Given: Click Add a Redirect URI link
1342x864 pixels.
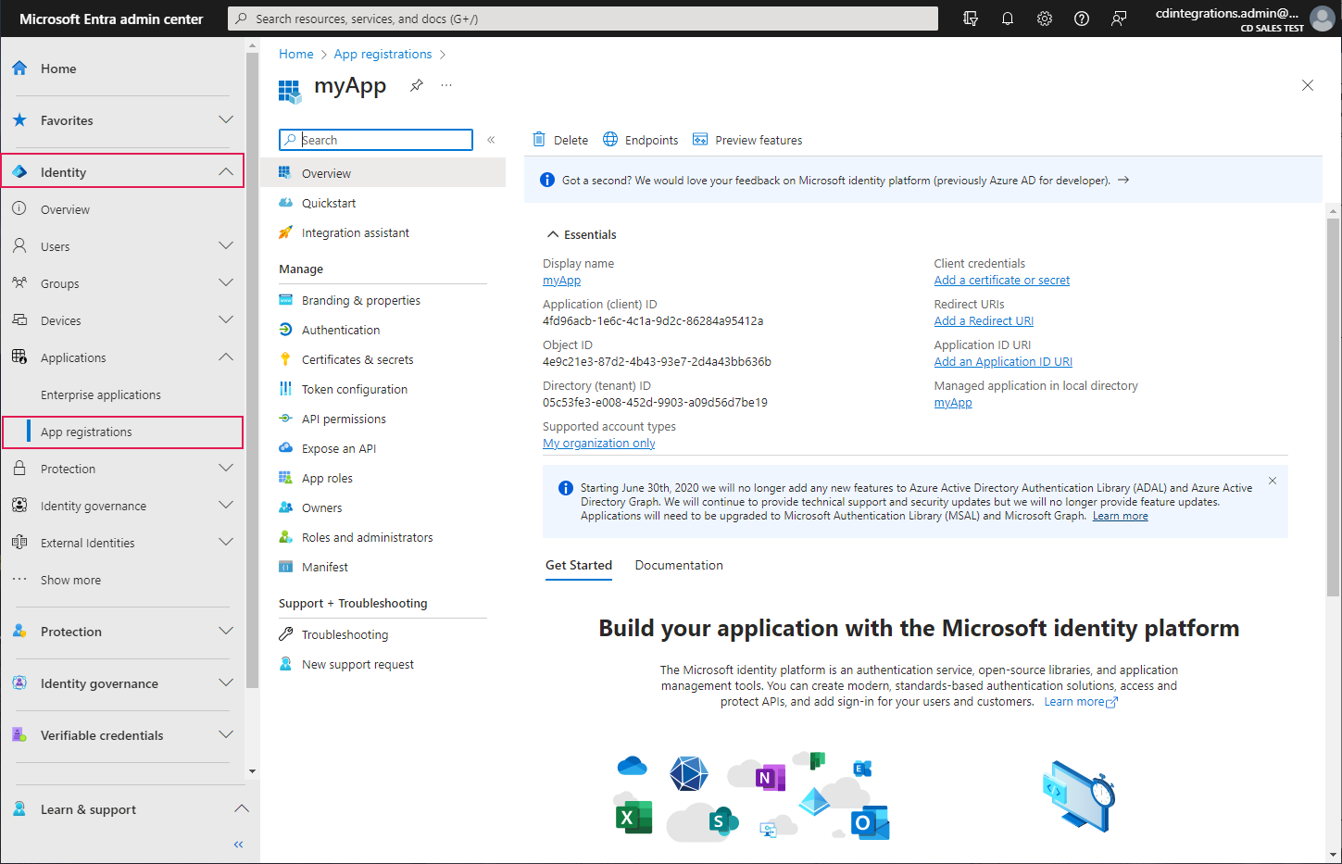Looking at the screenshot, I should click(984, 321).
